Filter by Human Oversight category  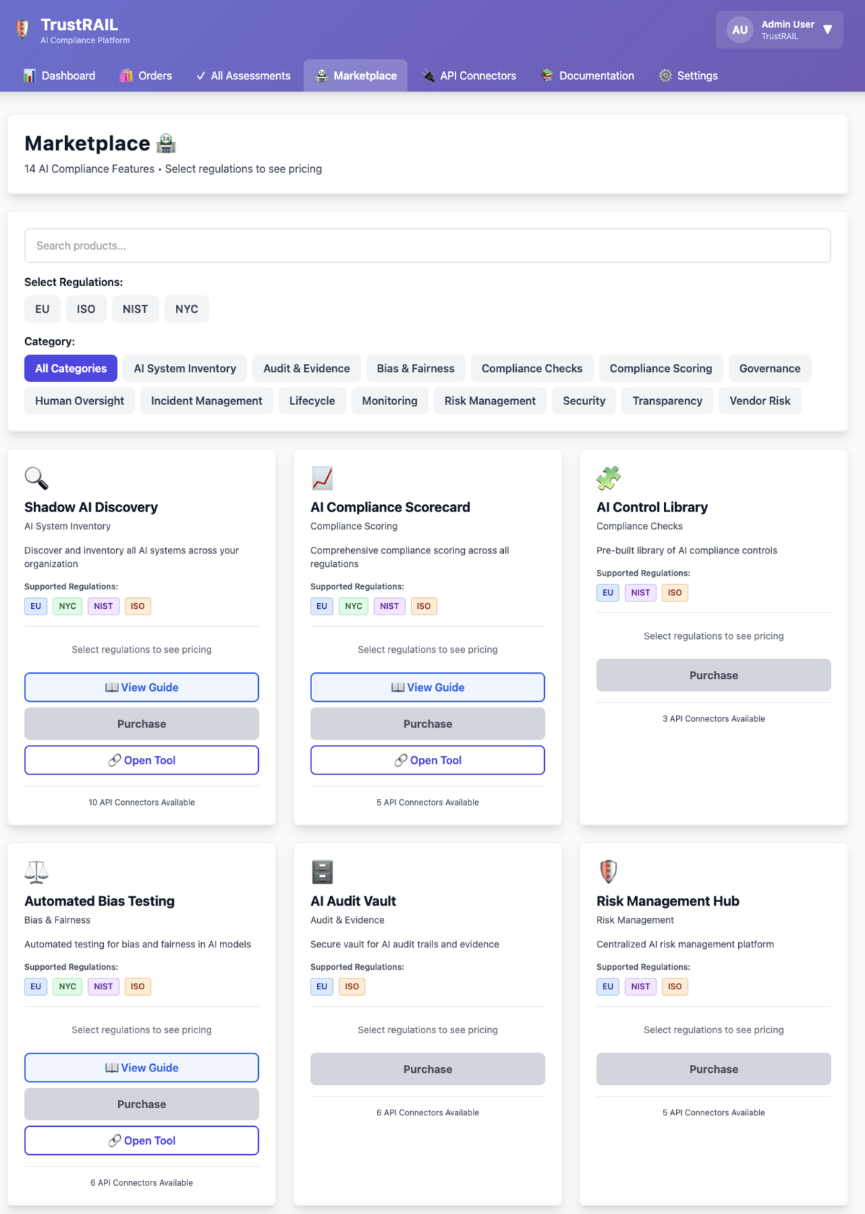(x=79, y=401)
